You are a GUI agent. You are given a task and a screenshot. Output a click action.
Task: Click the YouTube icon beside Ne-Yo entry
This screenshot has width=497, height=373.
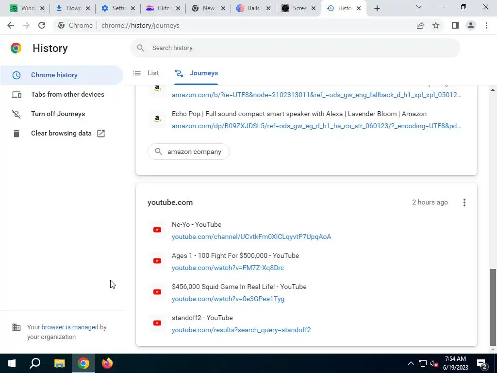pos(157,230)
